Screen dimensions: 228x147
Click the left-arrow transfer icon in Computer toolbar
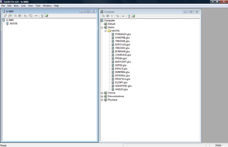pos(123,16)
